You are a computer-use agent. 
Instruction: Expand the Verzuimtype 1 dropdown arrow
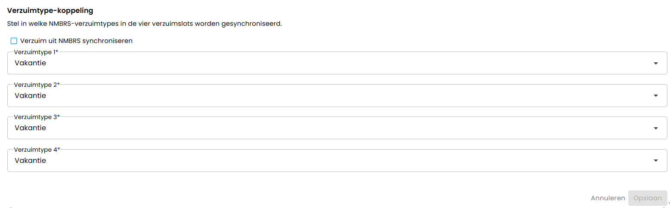pos(656,63)
